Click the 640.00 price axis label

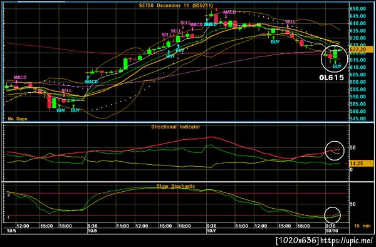click(358, 23)
